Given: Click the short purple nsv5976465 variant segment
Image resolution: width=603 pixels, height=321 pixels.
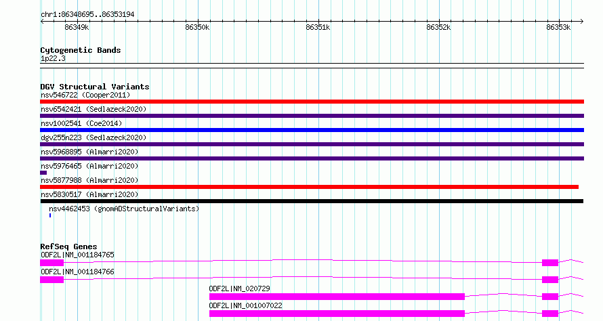Looking at the screenshot, I should click(x=43, y=173).
